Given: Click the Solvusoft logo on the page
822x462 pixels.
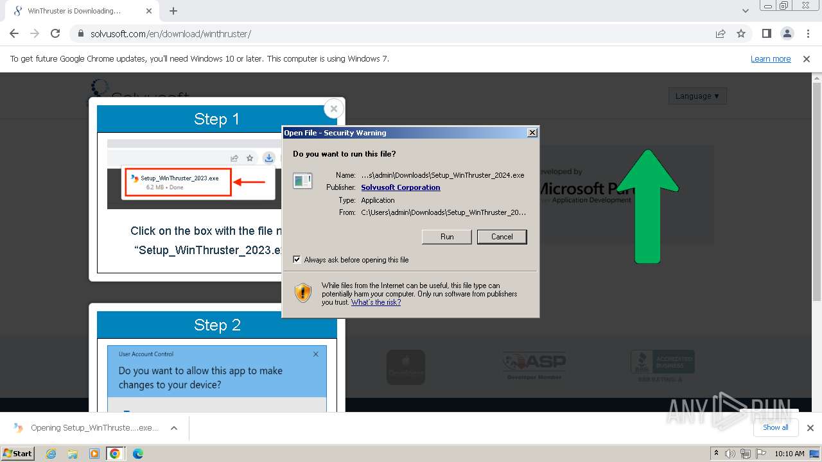Looking at the screenshot, I should (139, 94).
